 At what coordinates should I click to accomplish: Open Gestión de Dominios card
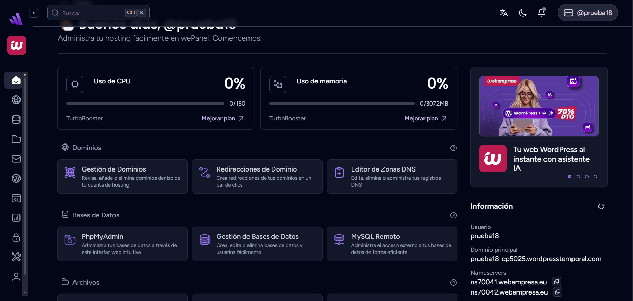click(122, 177)
